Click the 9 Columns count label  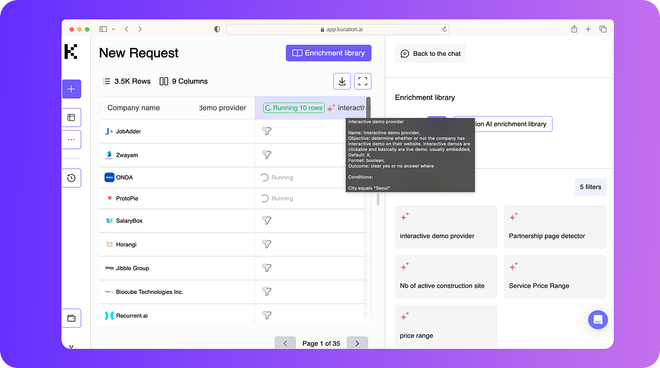click(184, 81)
